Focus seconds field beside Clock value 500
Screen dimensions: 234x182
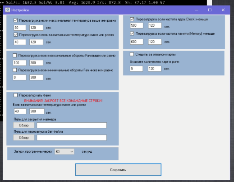(x=155, y=25)
